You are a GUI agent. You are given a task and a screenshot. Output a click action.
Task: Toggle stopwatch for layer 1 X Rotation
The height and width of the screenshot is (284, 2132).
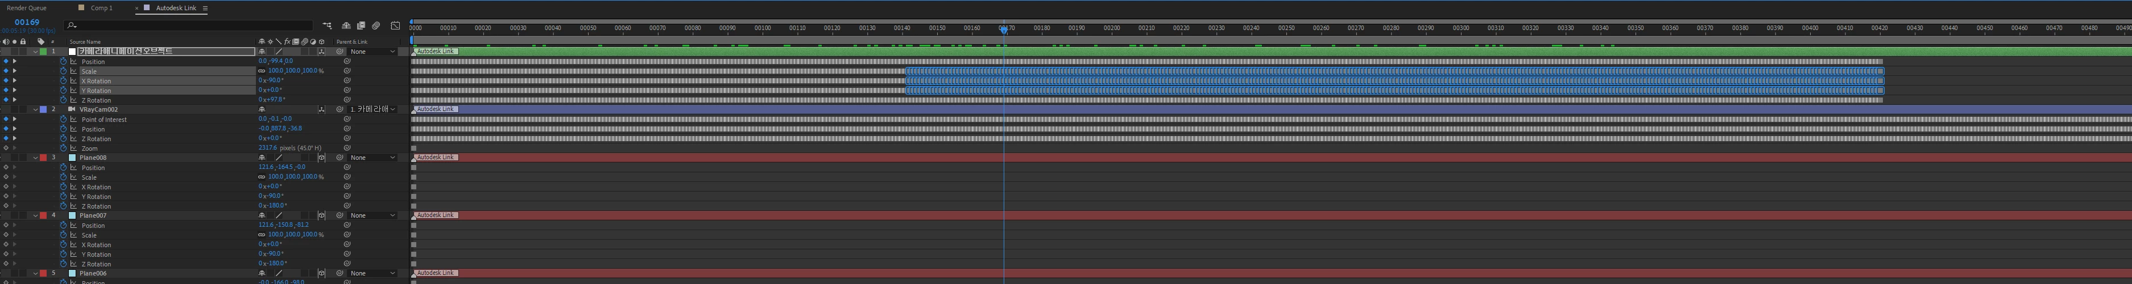point(63,80)
